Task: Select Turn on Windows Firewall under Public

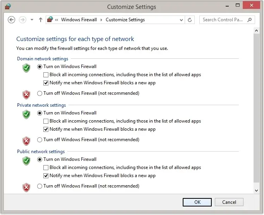Action: pyautogui.click(x=40, y=159)
